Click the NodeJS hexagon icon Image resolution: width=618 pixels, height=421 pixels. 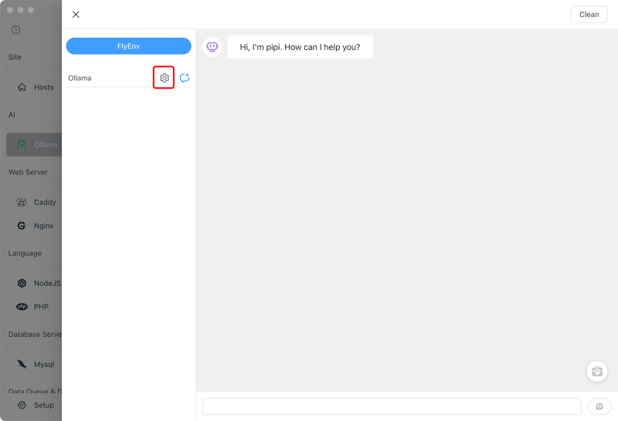tap(22, 283)
